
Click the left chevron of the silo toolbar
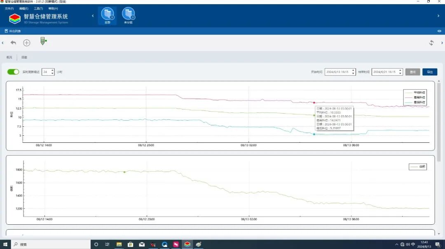tap(2, 43)
